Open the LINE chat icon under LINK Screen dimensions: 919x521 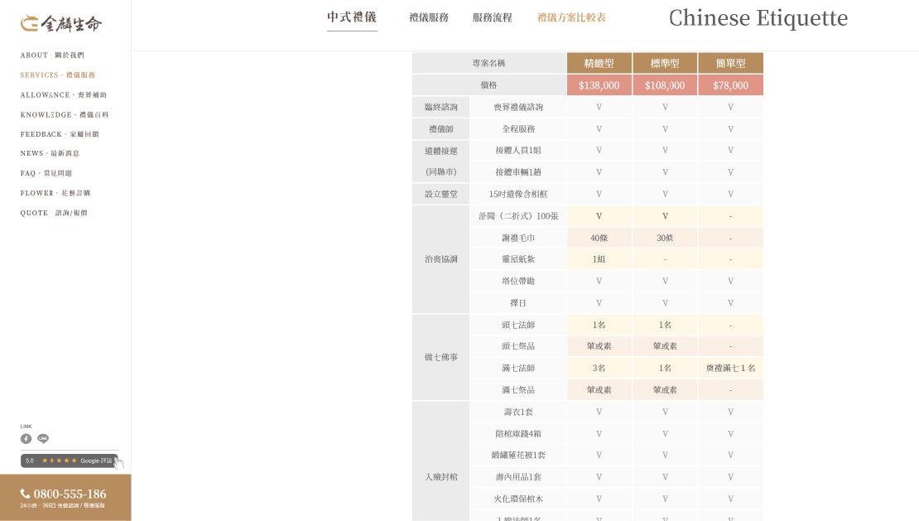[x=42, y=439]
